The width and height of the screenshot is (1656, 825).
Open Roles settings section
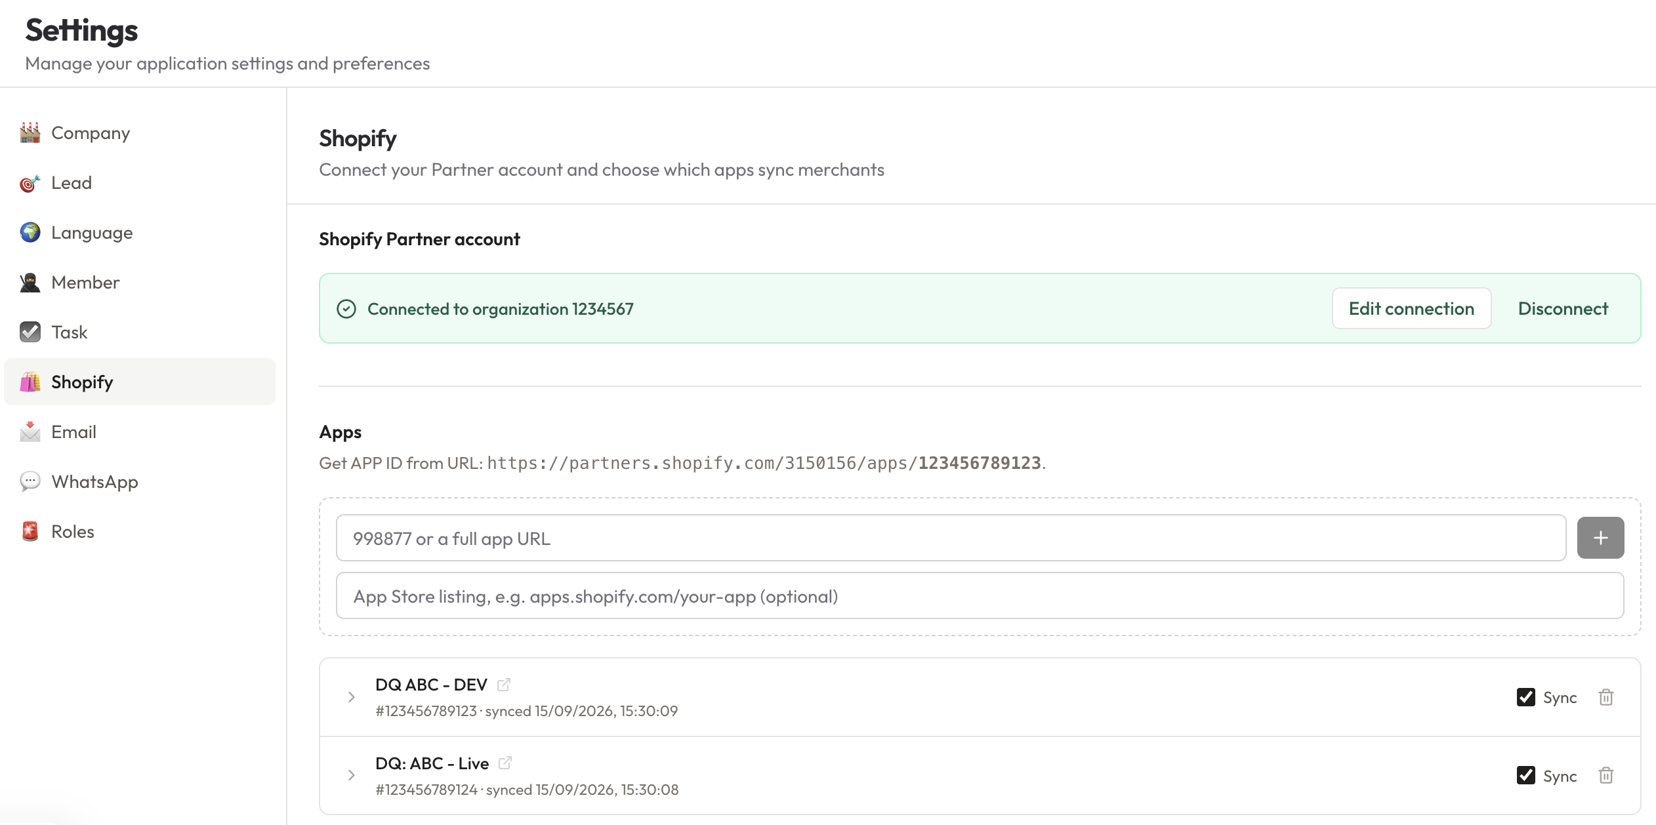tap(140, 531)
